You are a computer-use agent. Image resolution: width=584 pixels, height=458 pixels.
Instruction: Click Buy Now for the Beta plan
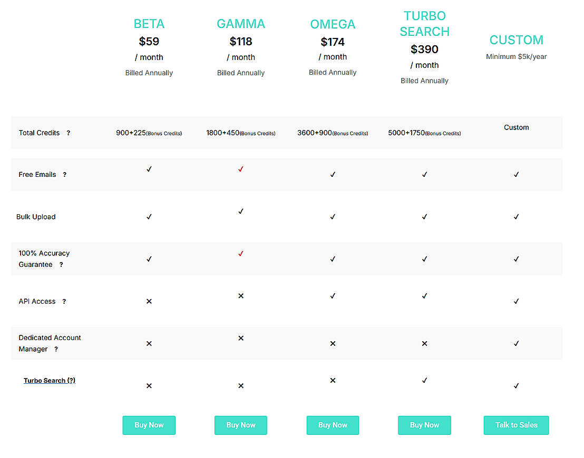click(149, 425)
